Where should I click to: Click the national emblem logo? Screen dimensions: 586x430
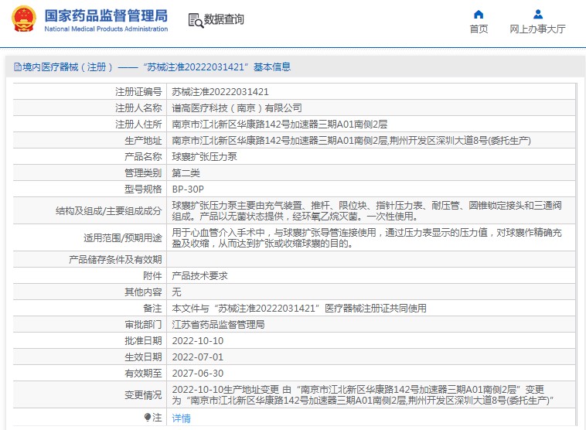(x=24, y=19)
